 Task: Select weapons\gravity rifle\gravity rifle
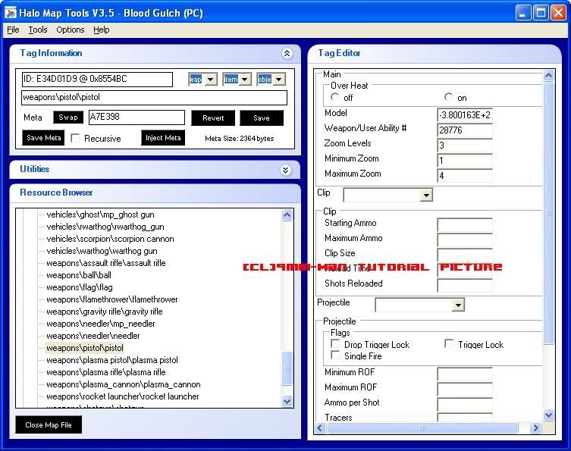click(105, 312)
